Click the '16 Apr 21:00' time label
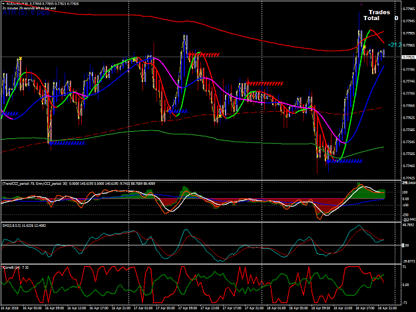This screenshot has height=312, width=416. point(120,308)
